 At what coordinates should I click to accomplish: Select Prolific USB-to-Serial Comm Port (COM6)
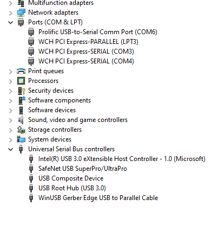click(x=98, y=32)
